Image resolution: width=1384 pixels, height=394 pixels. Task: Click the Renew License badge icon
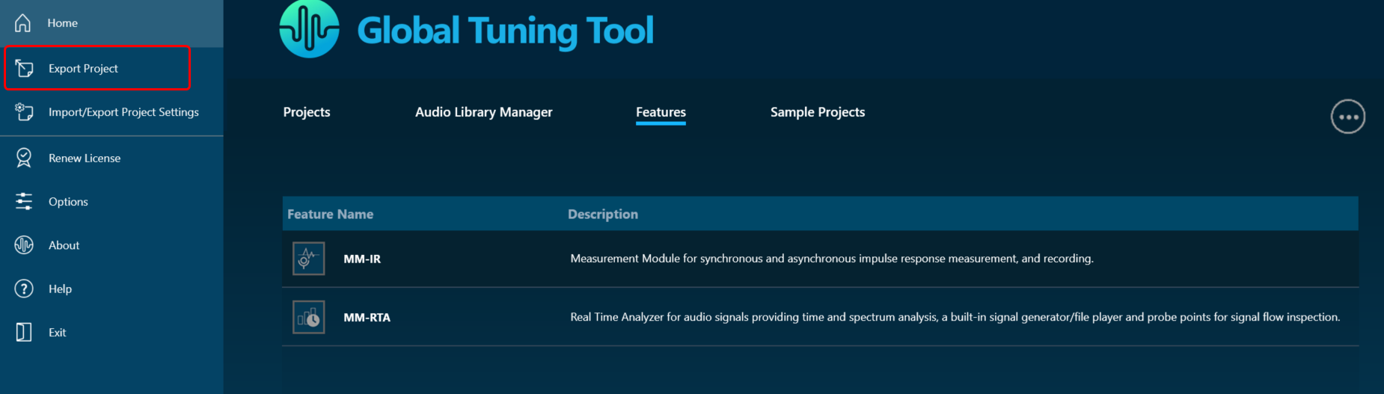pos(24,158)
